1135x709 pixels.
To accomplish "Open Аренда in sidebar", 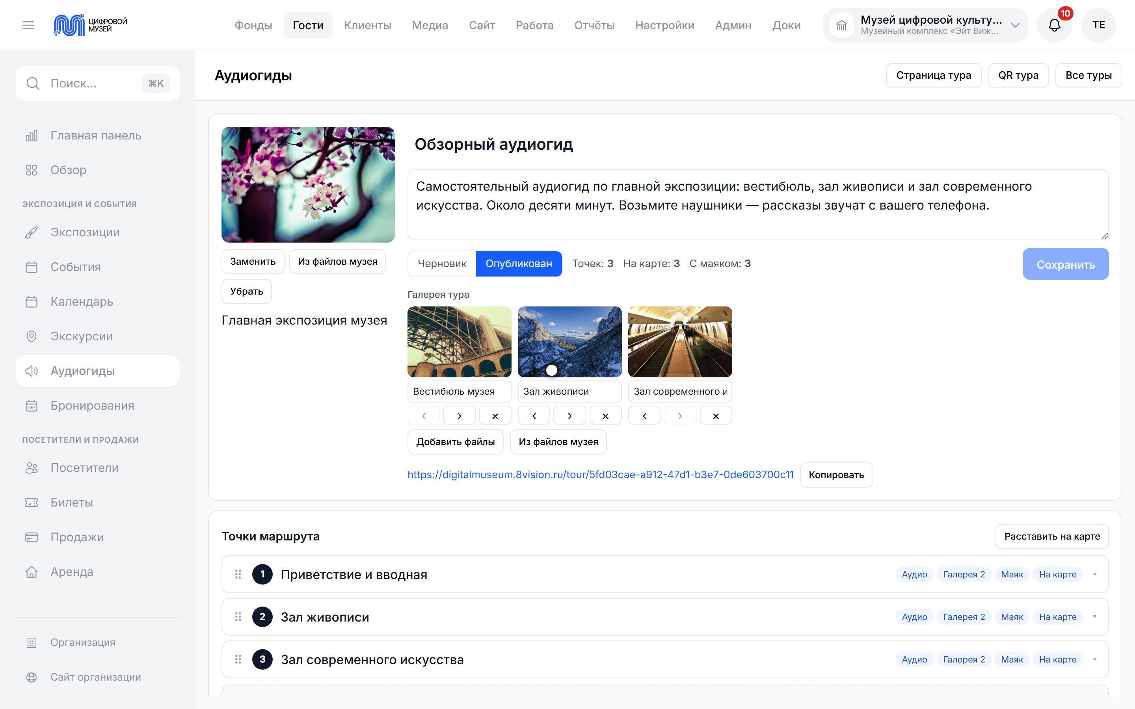I will click(98, 572).
